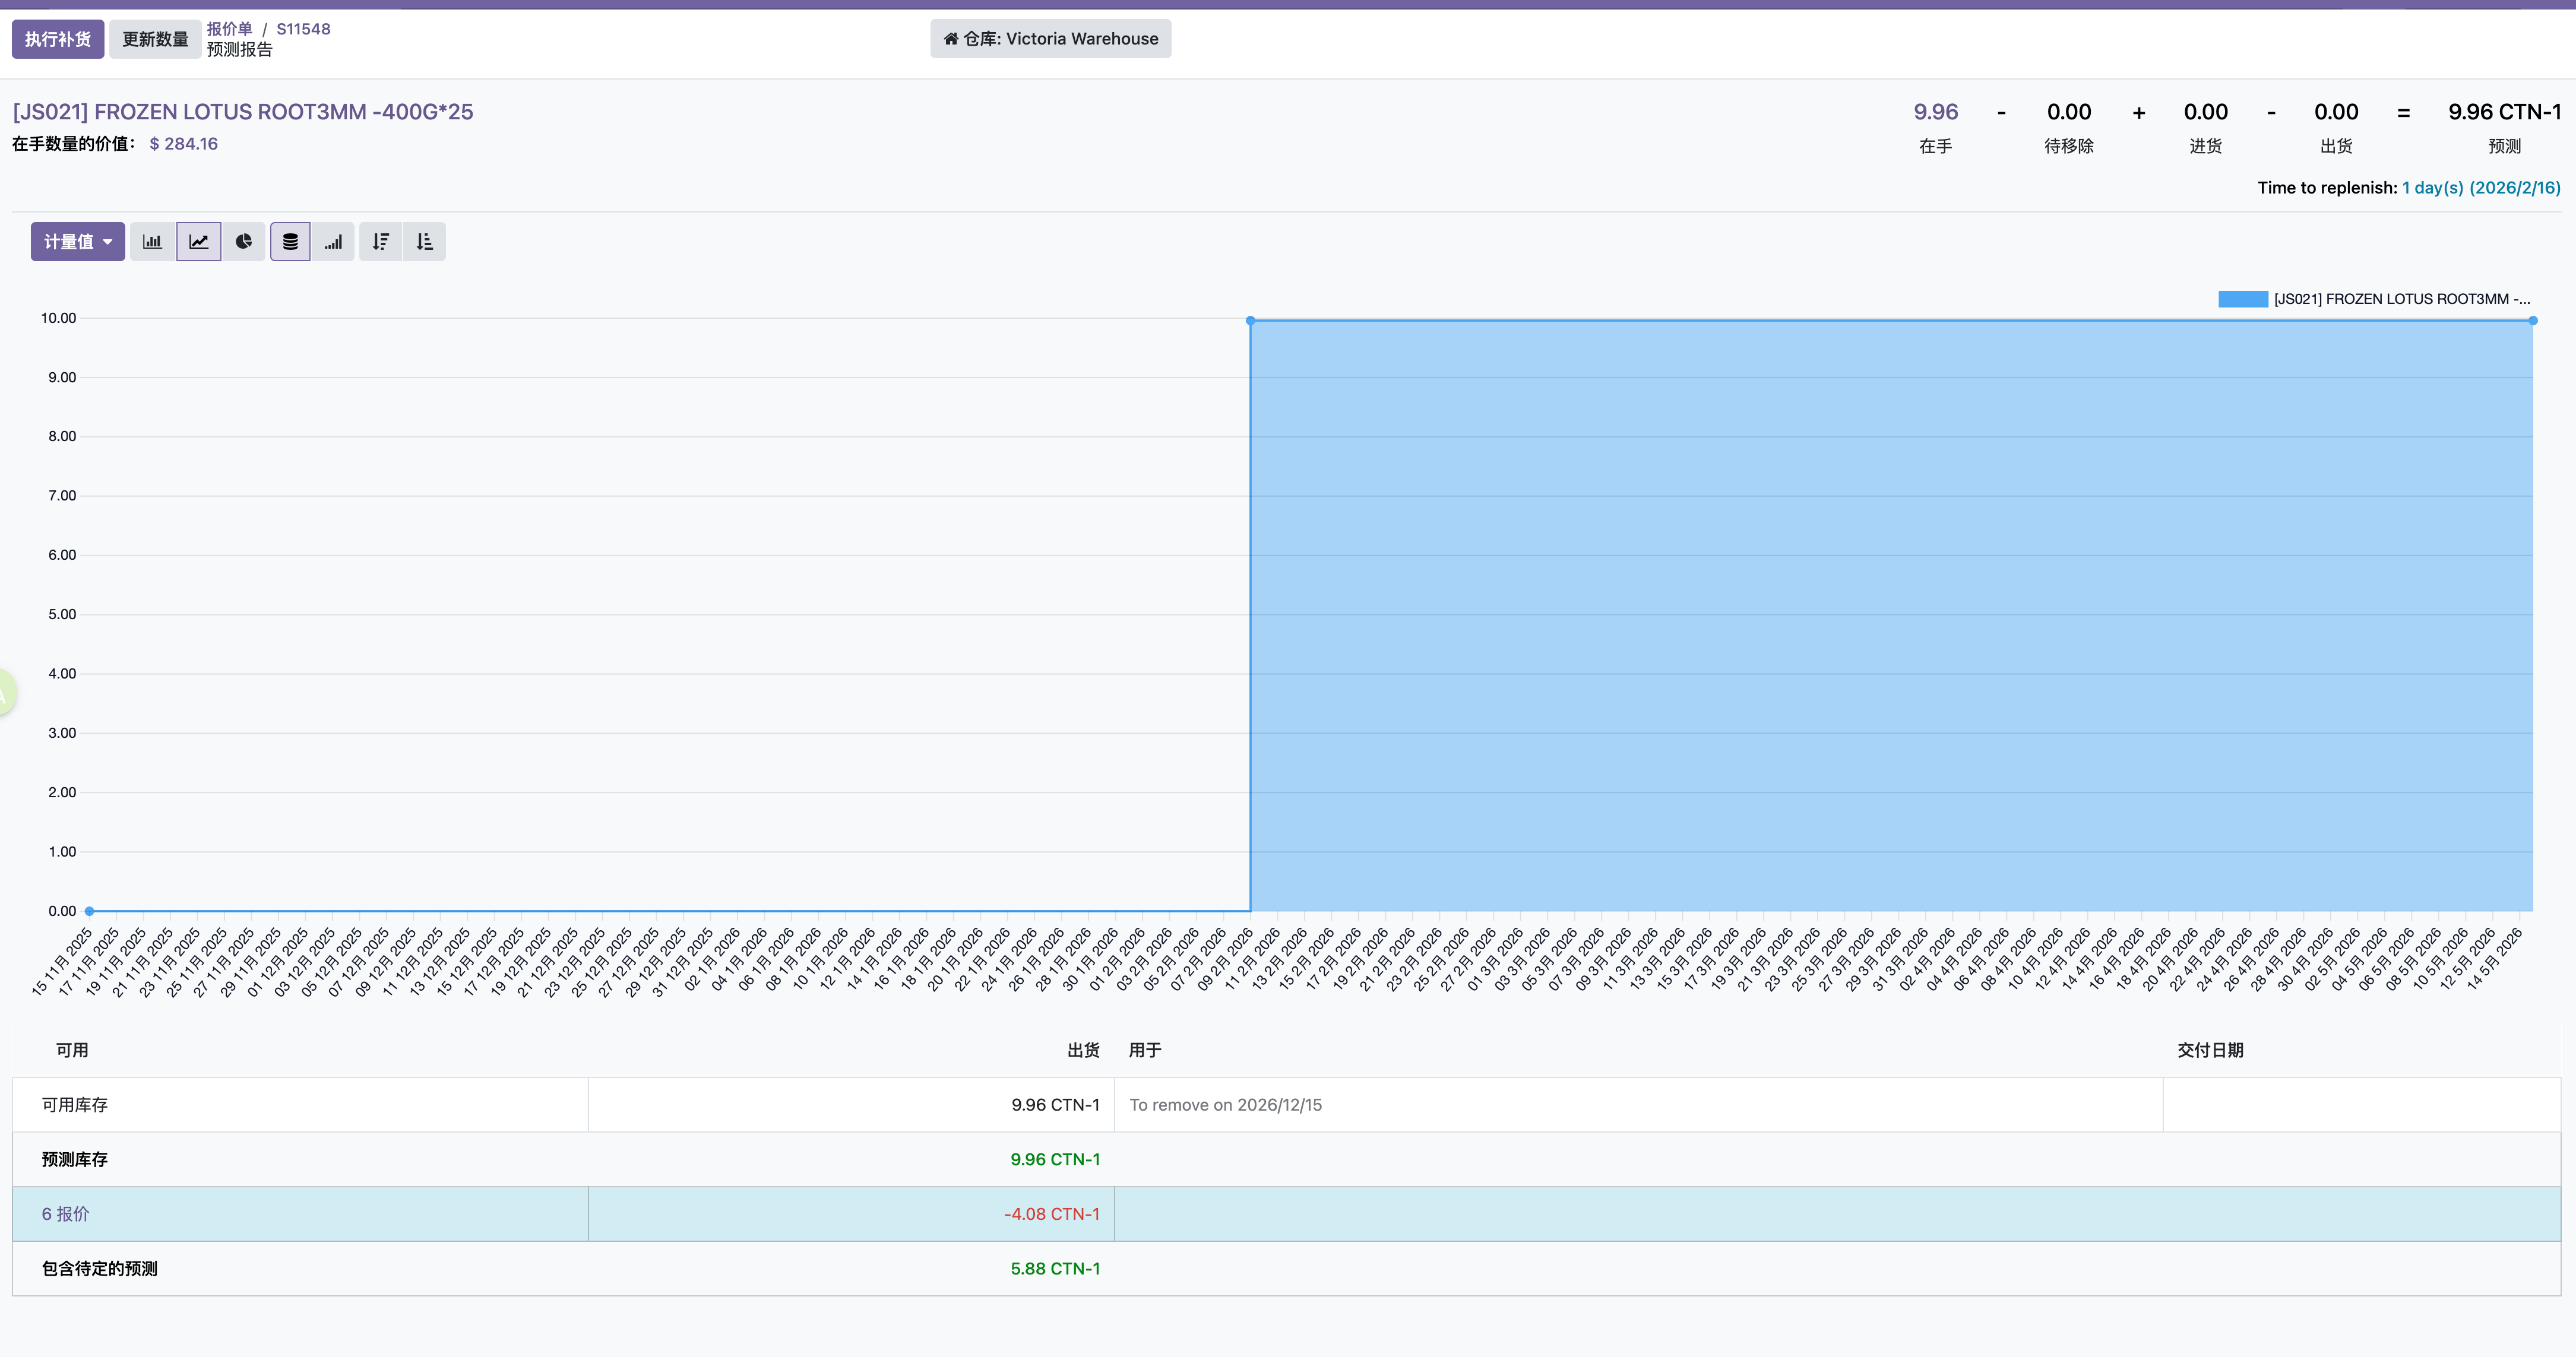Click the 9.96 CTN-1 预测 total
Image resolution: width=2576 pixels, height=1357 pixels.
pyautogui.click(x=2505, y=112)
